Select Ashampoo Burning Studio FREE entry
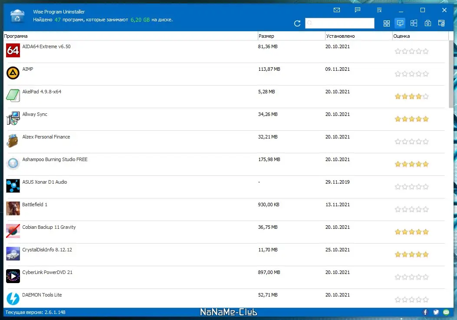 pyautogui.click(x=55, y=159)
